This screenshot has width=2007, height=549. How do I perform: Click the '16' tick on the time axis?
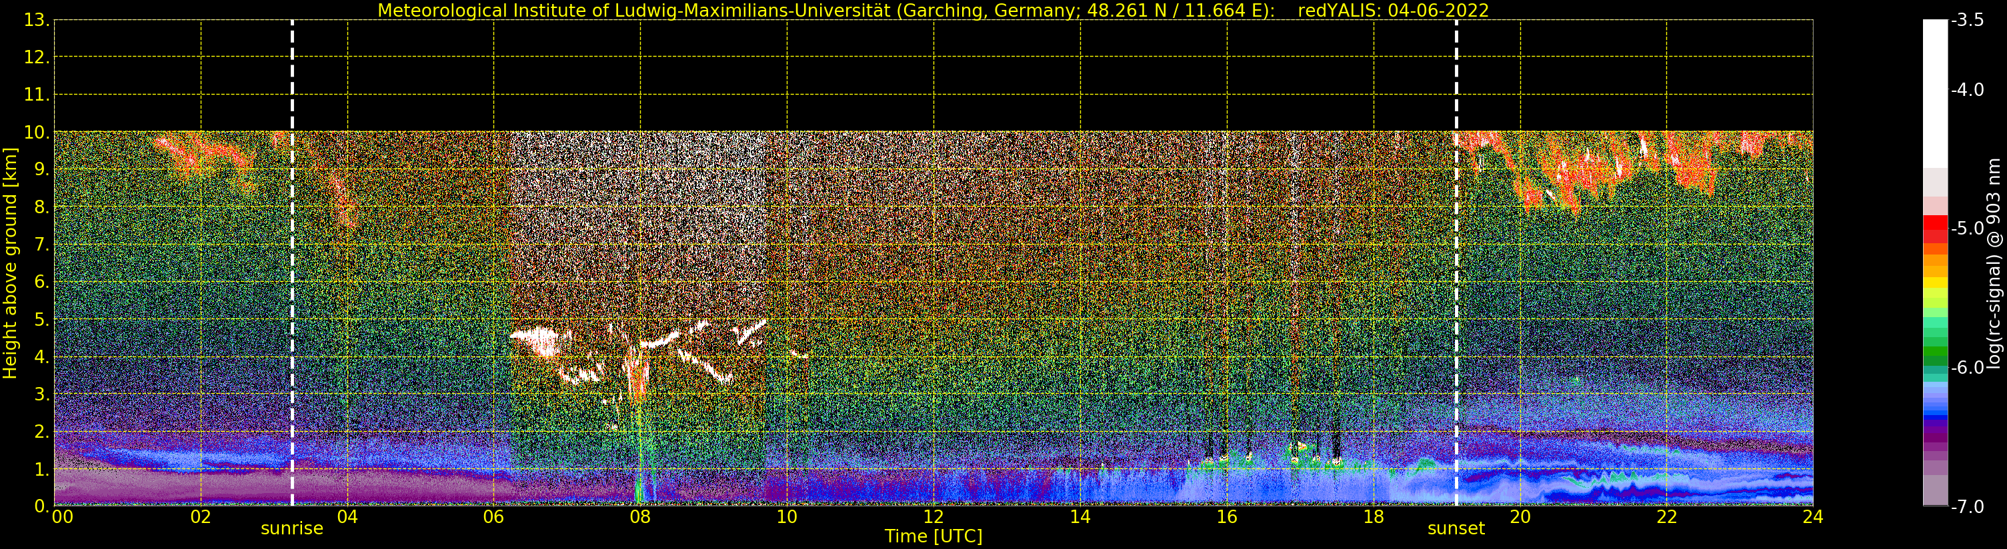point(1227,516)
